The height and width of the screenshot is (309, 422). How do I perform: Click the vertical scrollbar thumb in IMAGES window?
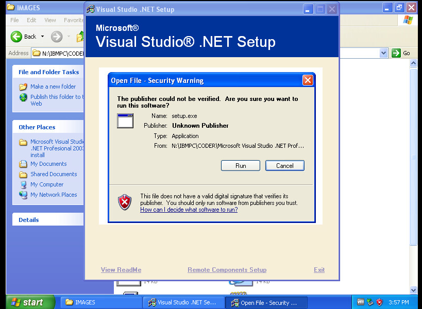pyautogui.click(x=413, y=157)
